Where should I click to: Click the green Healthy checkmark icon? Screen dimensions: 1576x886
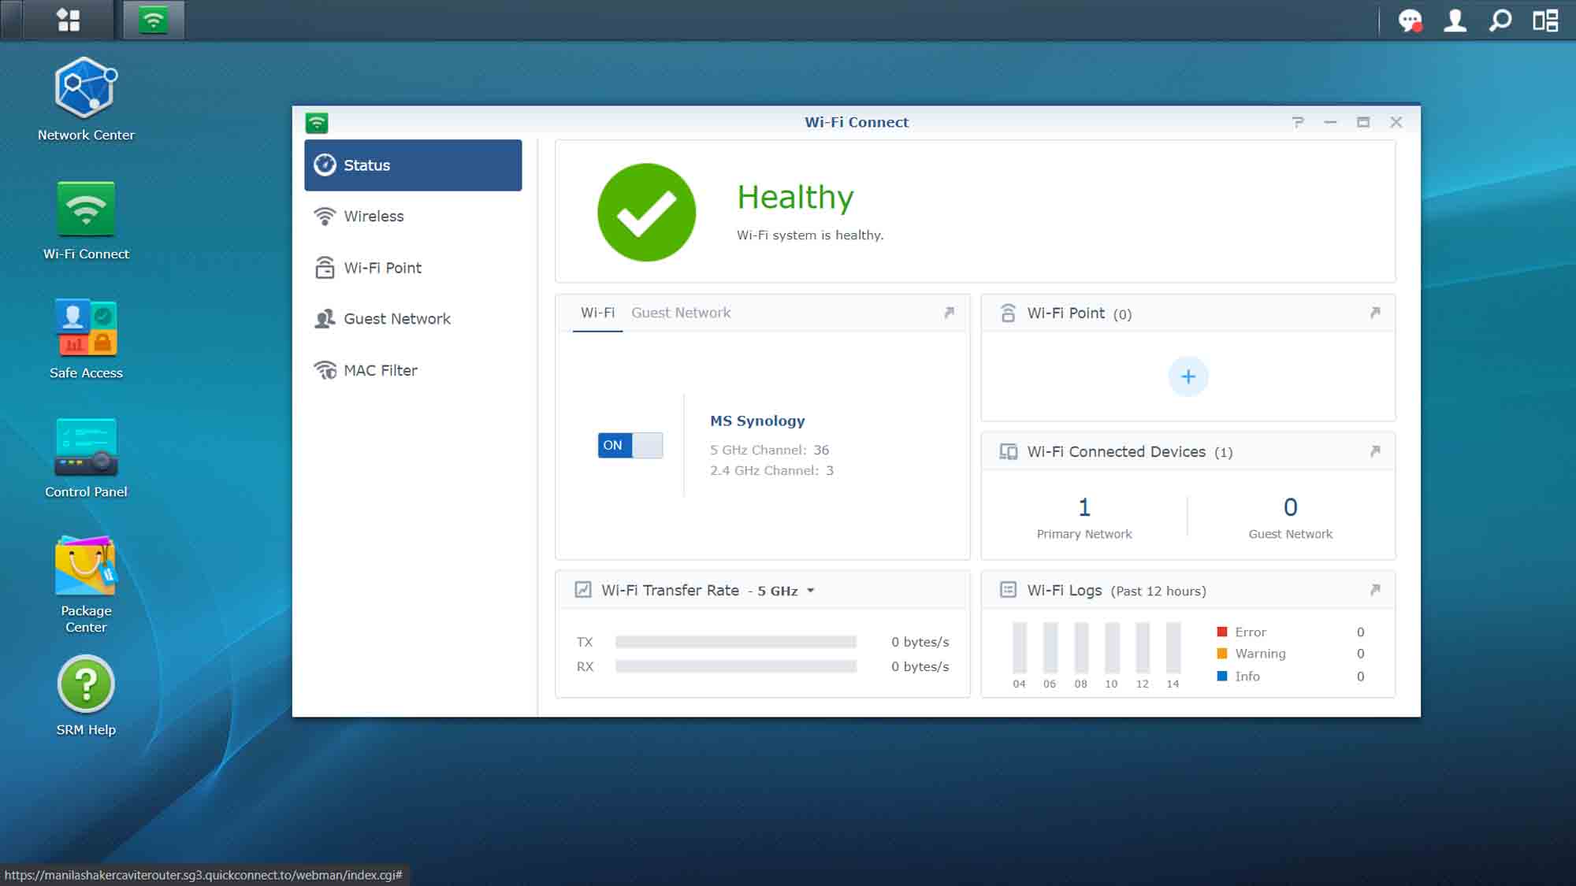(646, 213)
